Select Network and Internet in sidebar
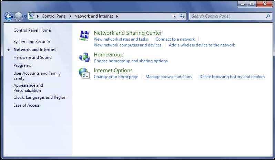 coord(34,50)
